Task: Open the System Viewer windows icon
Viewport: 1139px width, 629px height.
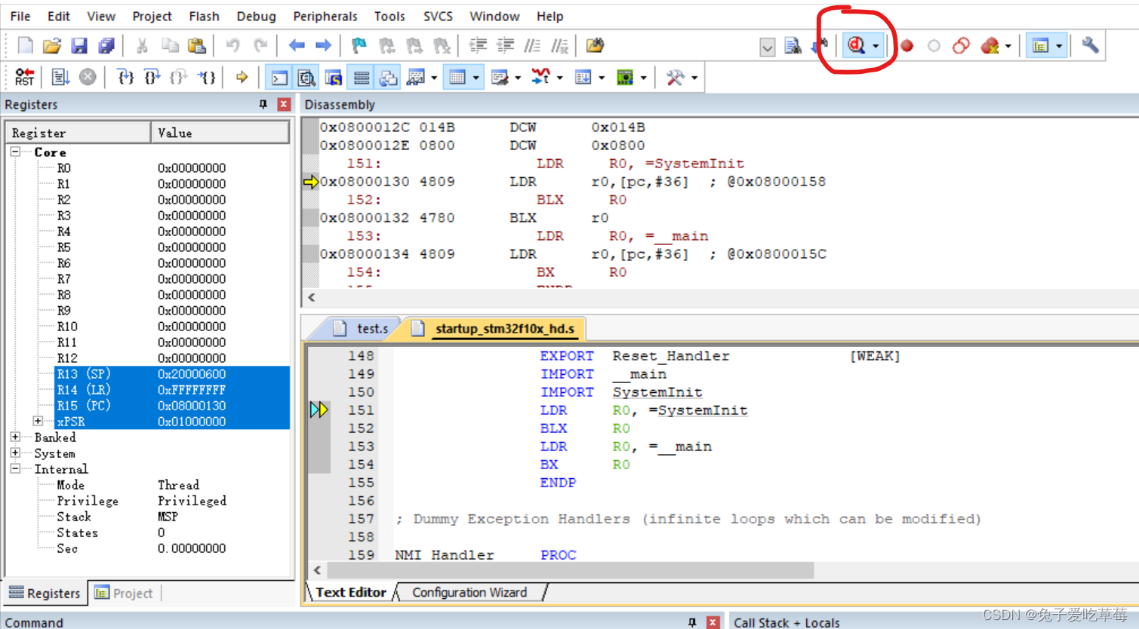Action: pos(625,77)
